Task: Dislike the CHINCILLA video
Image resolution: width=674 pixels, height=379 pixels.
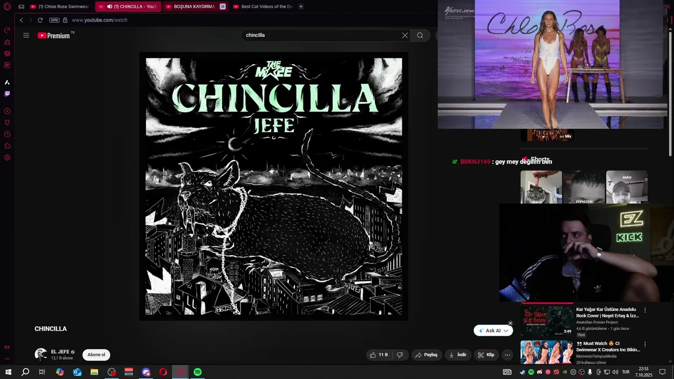Action: pyautogui.click(x=400, y=355)
